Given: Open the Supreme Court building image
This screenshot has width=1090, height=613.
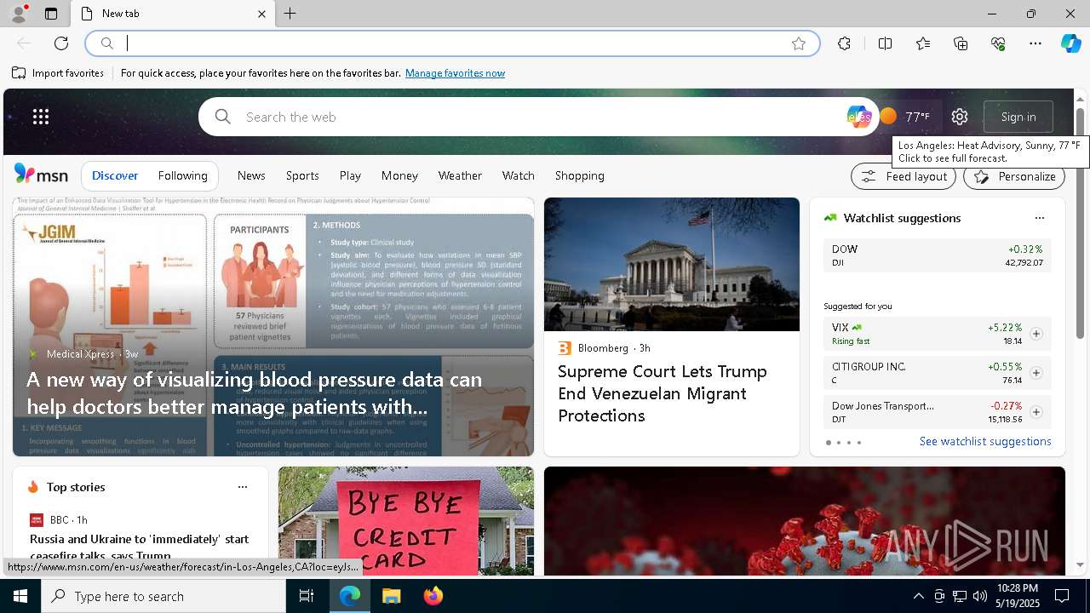Looking at the screenshot, I should 672,264.
